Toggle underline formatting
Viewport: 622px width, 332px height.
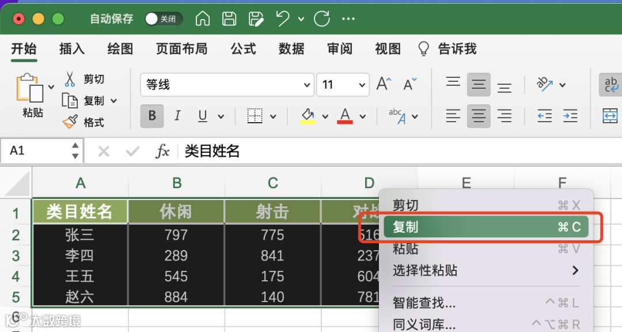203,116
